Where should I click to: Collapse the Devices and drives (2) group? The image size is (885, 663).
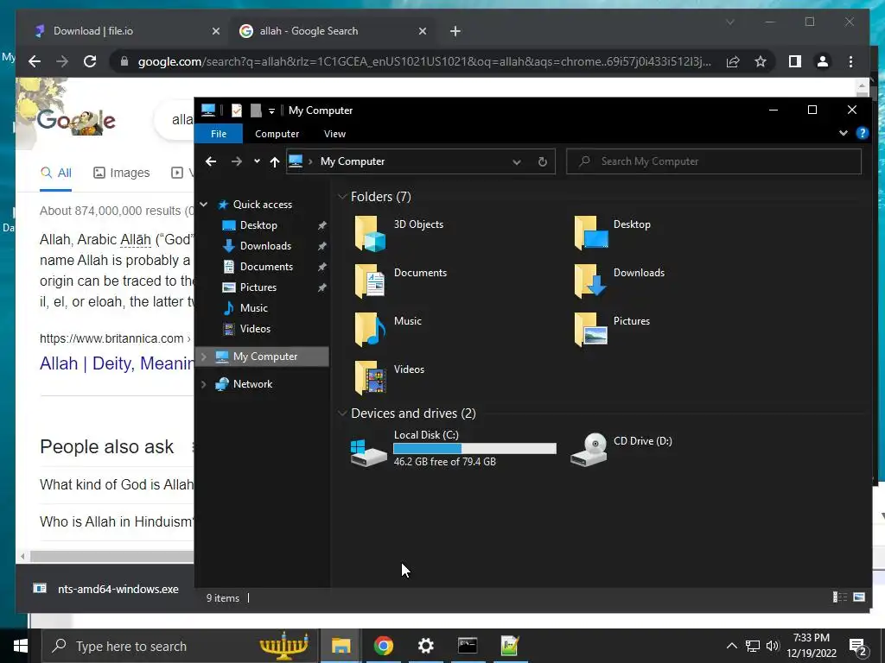[x=341, y=414]
